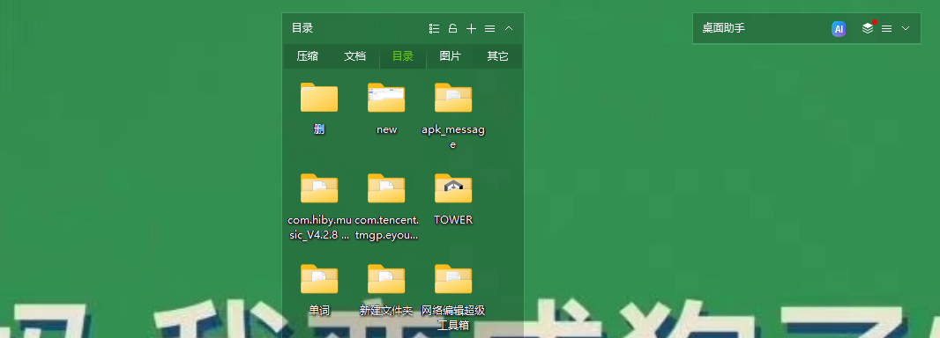Click the new folder name label

click(387, 129)
